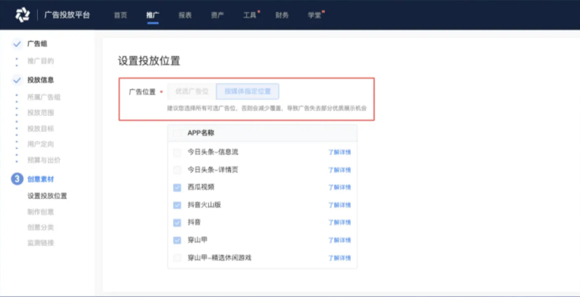Image resolution: width=580 pixels, height=297 pixels.
Task: Click step 3 circle icon for 创意素材
Action: click(x=17, y=179)
